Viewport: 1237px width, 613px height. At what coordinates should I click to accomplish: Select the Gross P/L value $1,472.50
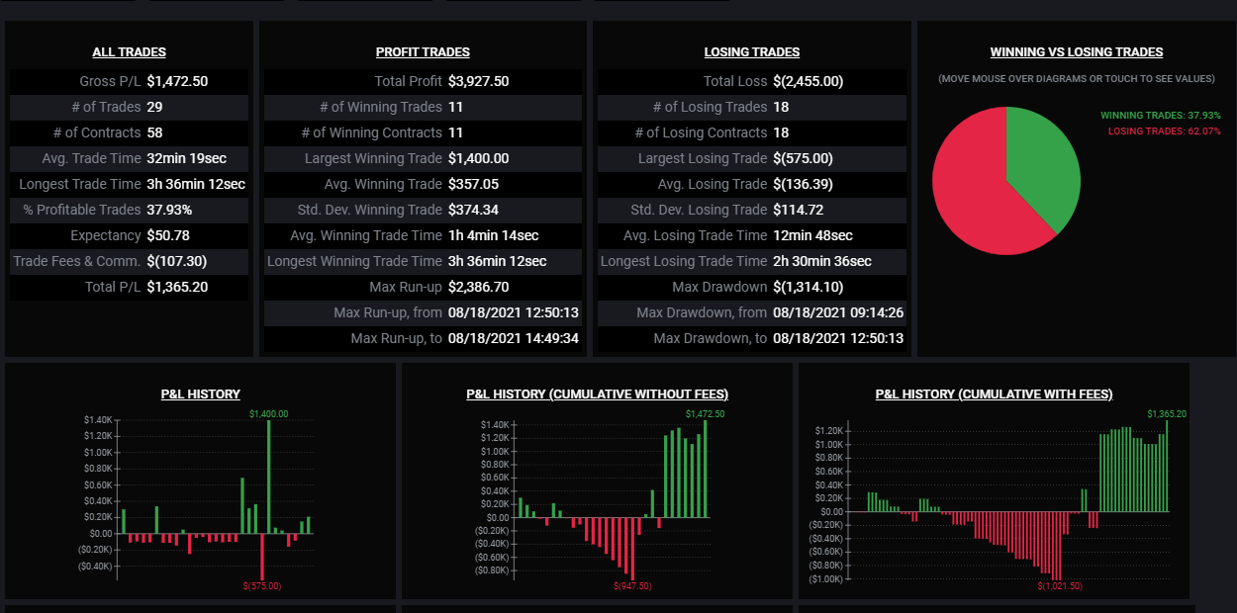(177, 81)
